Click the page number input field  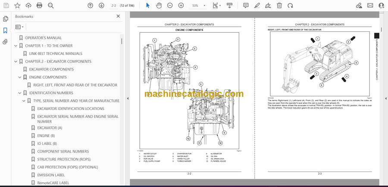(114, 6)
